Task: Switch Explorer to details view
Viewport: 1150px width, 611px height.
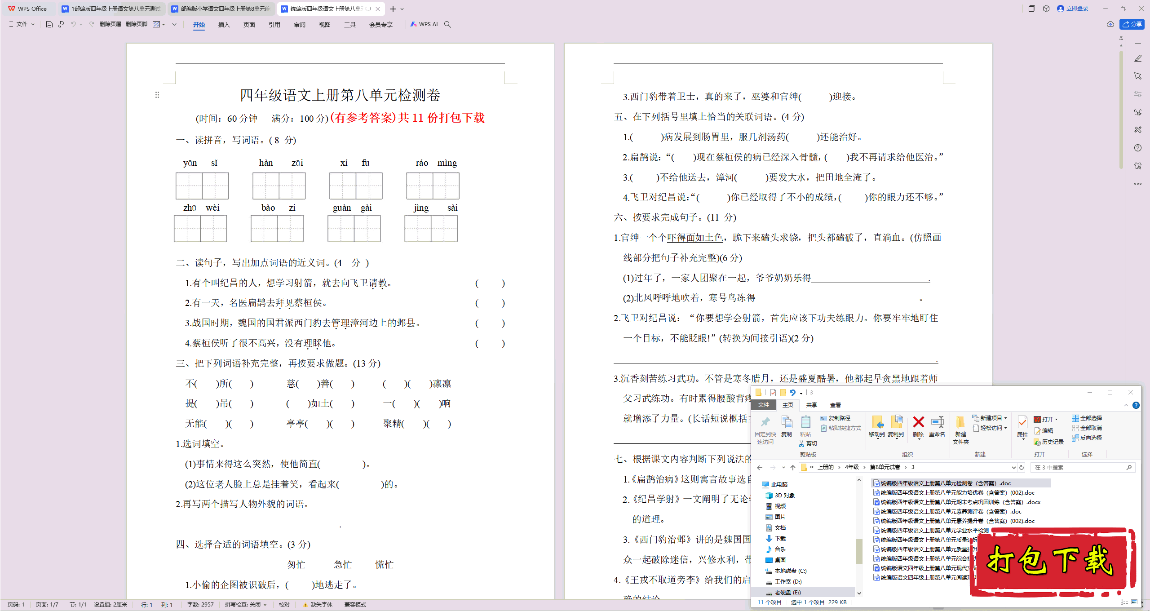Action: pyautogui.click(x=1124, y=602)
